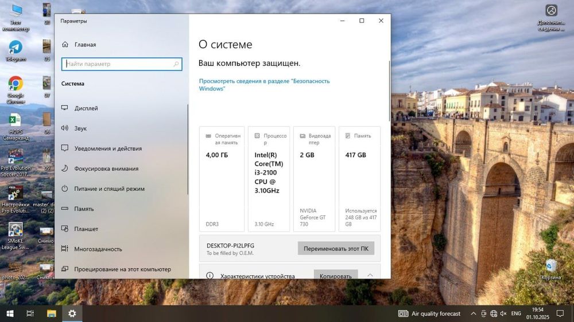
Task: Open the Google Chrome desktop shortcut
Action: pyautogui.click(x=15, y=90)
